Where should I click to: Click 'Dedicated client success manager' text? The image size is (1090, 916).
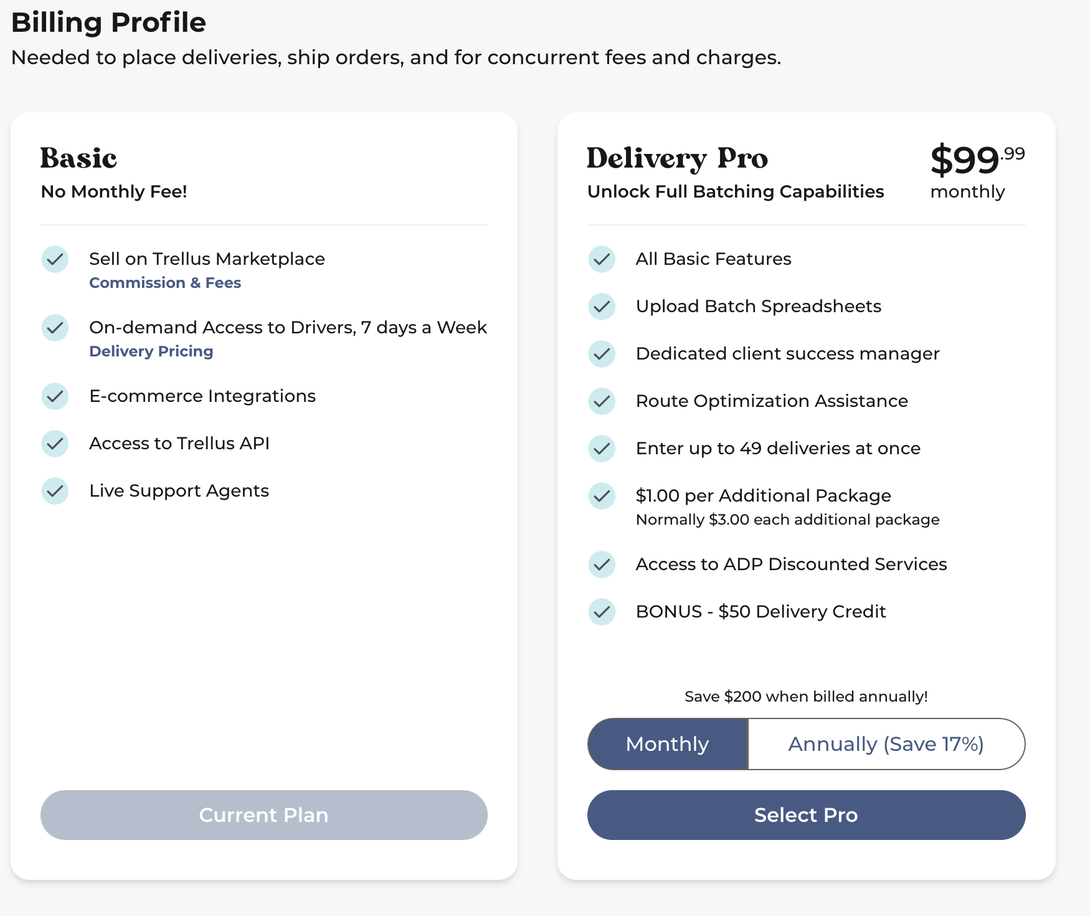pos(788,354)
